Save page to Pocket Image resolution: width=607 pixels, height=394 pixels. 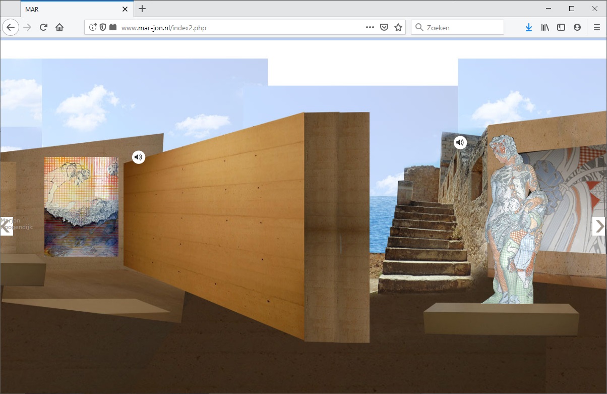click(x=384, y=28)
